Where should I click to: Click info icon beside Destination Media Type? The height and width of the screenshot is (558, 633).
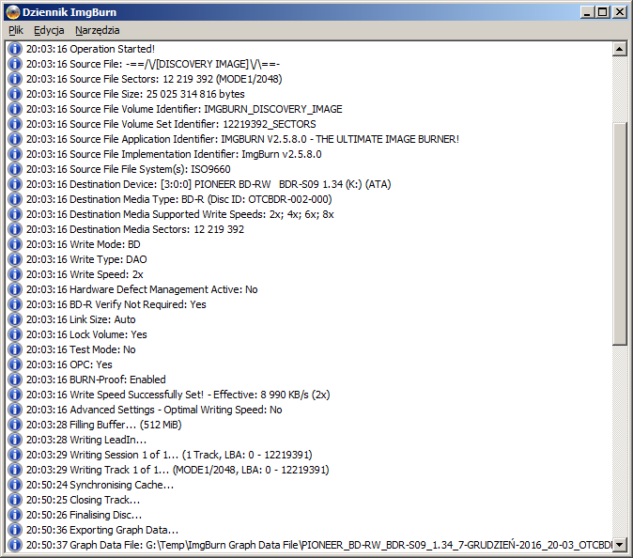point(14,199)
